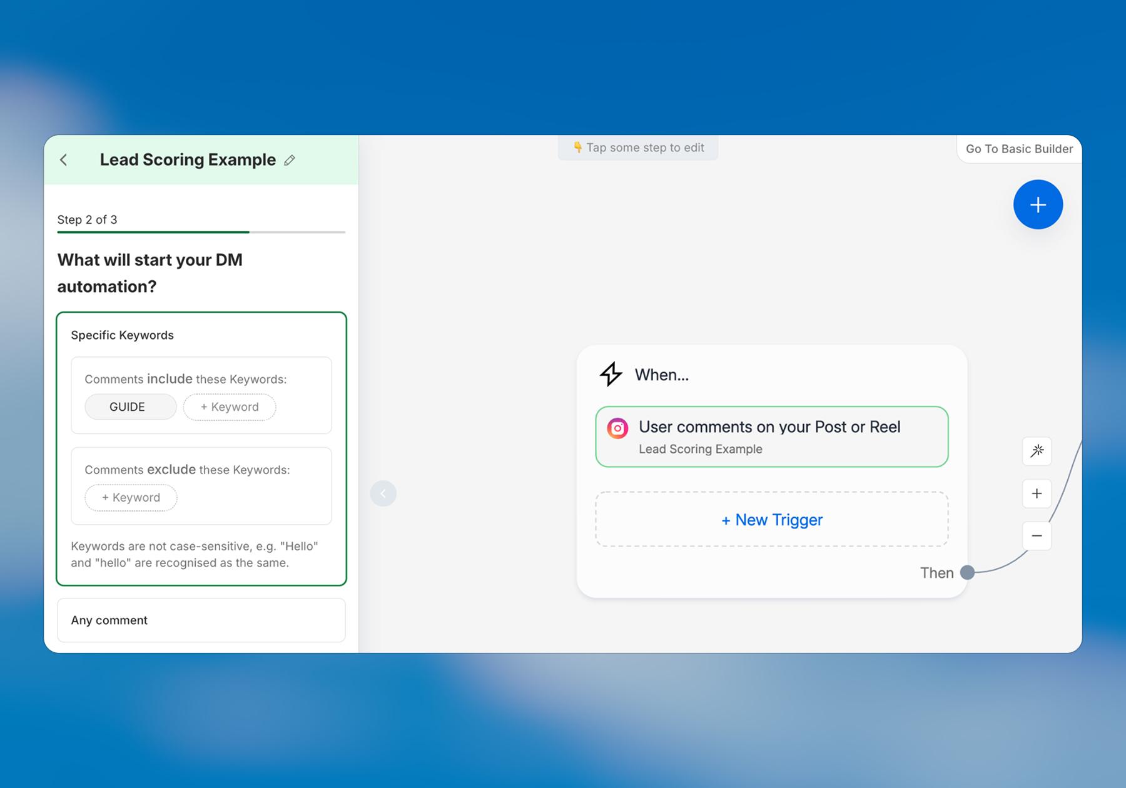Click the lightning bolt When icon
Screen dimensions: 1126x788
pyautogui.click(x=611, y=374)
